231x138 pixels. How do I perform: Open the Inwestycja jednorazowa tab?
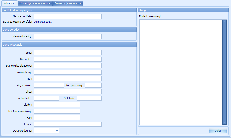pos(35,3)
